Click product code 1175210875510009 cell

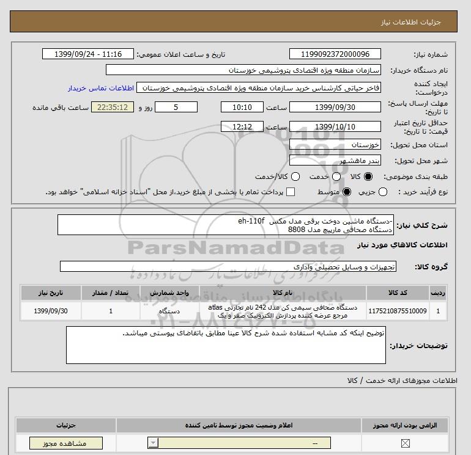[x=398, y=311]
